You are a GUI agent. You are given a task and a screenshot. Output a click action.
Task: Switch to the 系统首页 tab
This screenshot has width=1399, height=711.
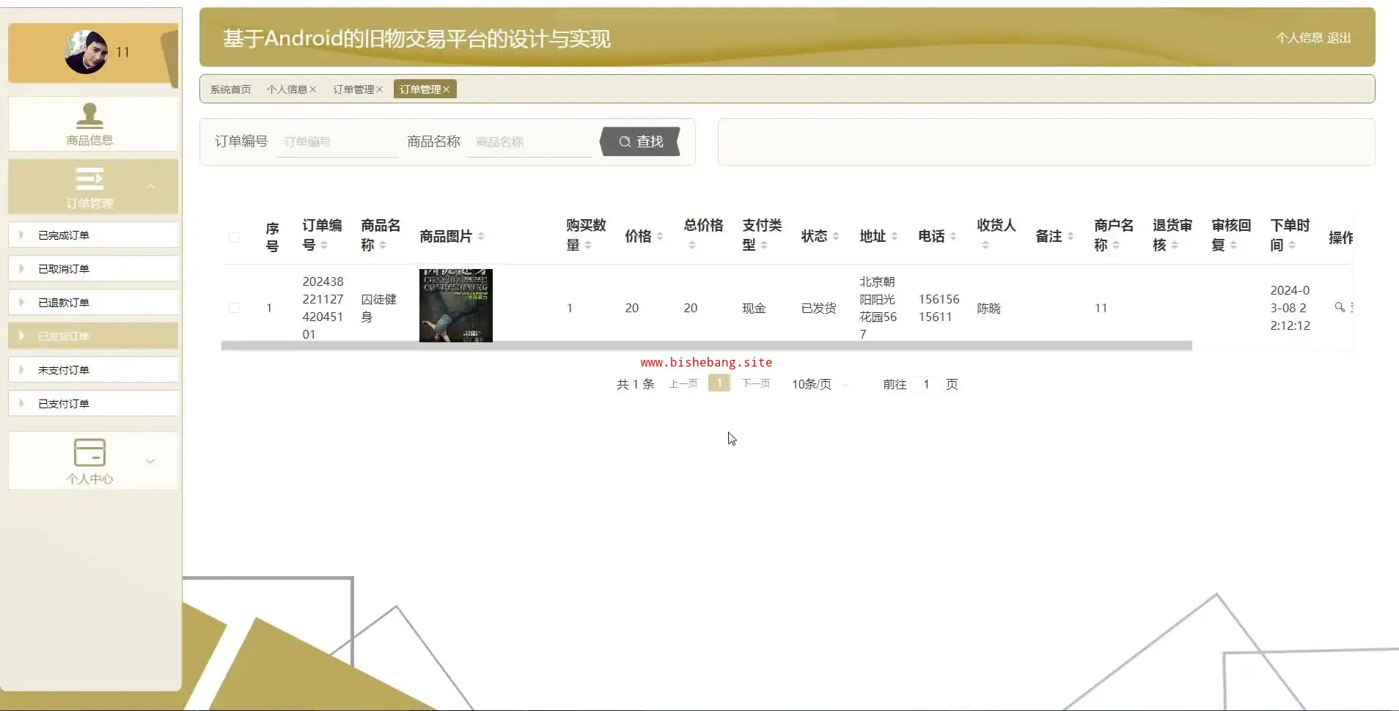[231, 89]
